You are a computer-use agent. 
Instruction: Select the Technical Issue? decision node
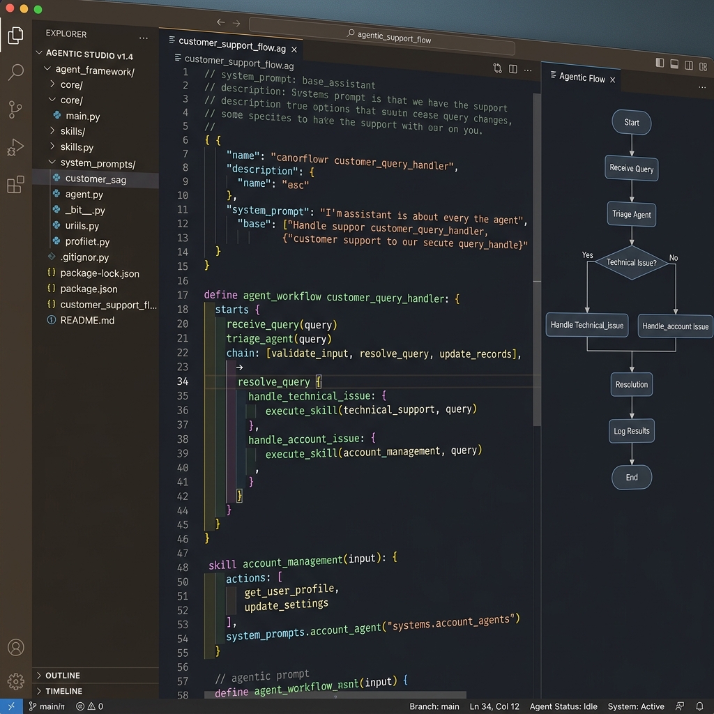pyautogui.click(x=631, y=262)
